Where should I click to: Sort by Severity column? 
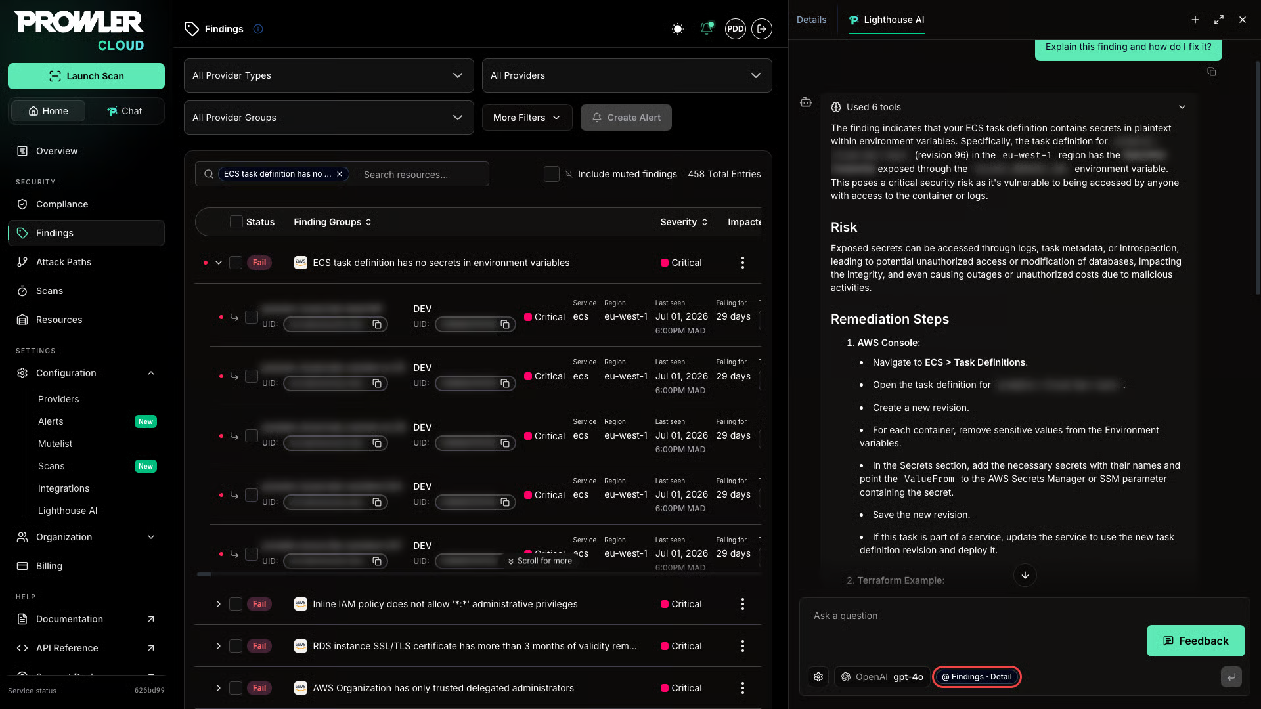[x=684, y=222]
